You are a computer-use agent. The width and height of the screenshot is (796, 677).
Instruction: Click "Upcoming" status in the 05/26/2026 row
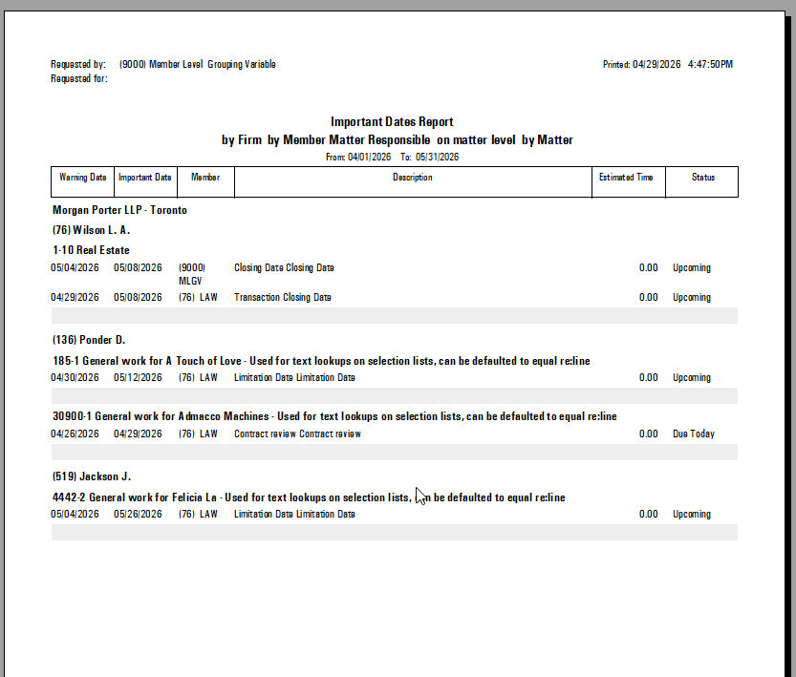tap(692, 515)
